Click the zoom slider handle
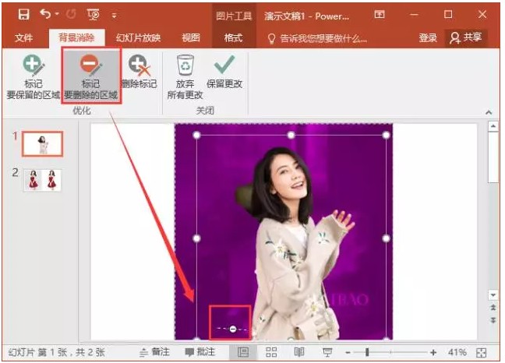 tap(367, 353)
